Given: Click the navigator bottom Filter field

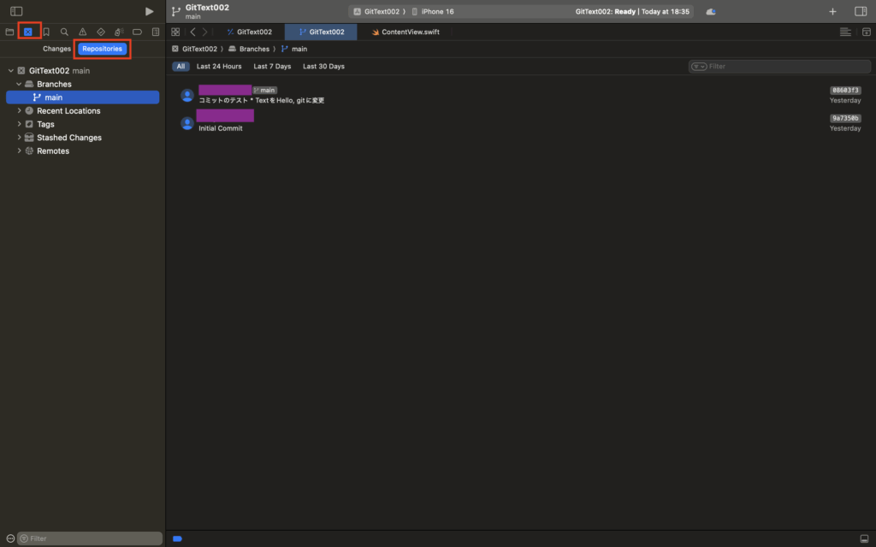Looking at the screenshot, I should (x=89, y=538).
